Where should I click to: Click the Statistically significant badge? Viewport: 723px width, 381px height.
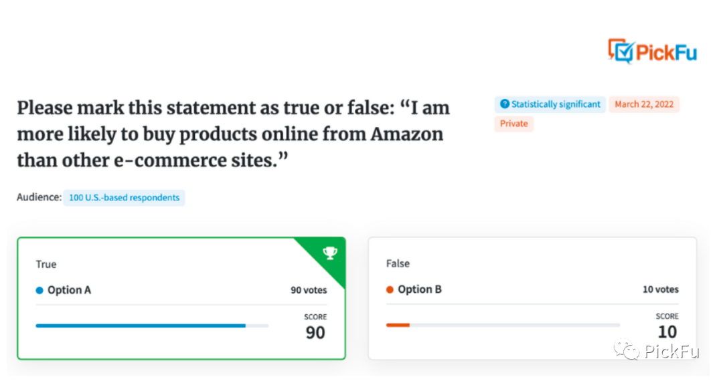tap(550, 104)
